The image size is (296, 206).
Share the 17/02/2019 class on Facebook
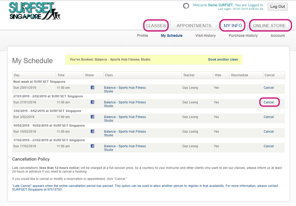pos(92,146)
